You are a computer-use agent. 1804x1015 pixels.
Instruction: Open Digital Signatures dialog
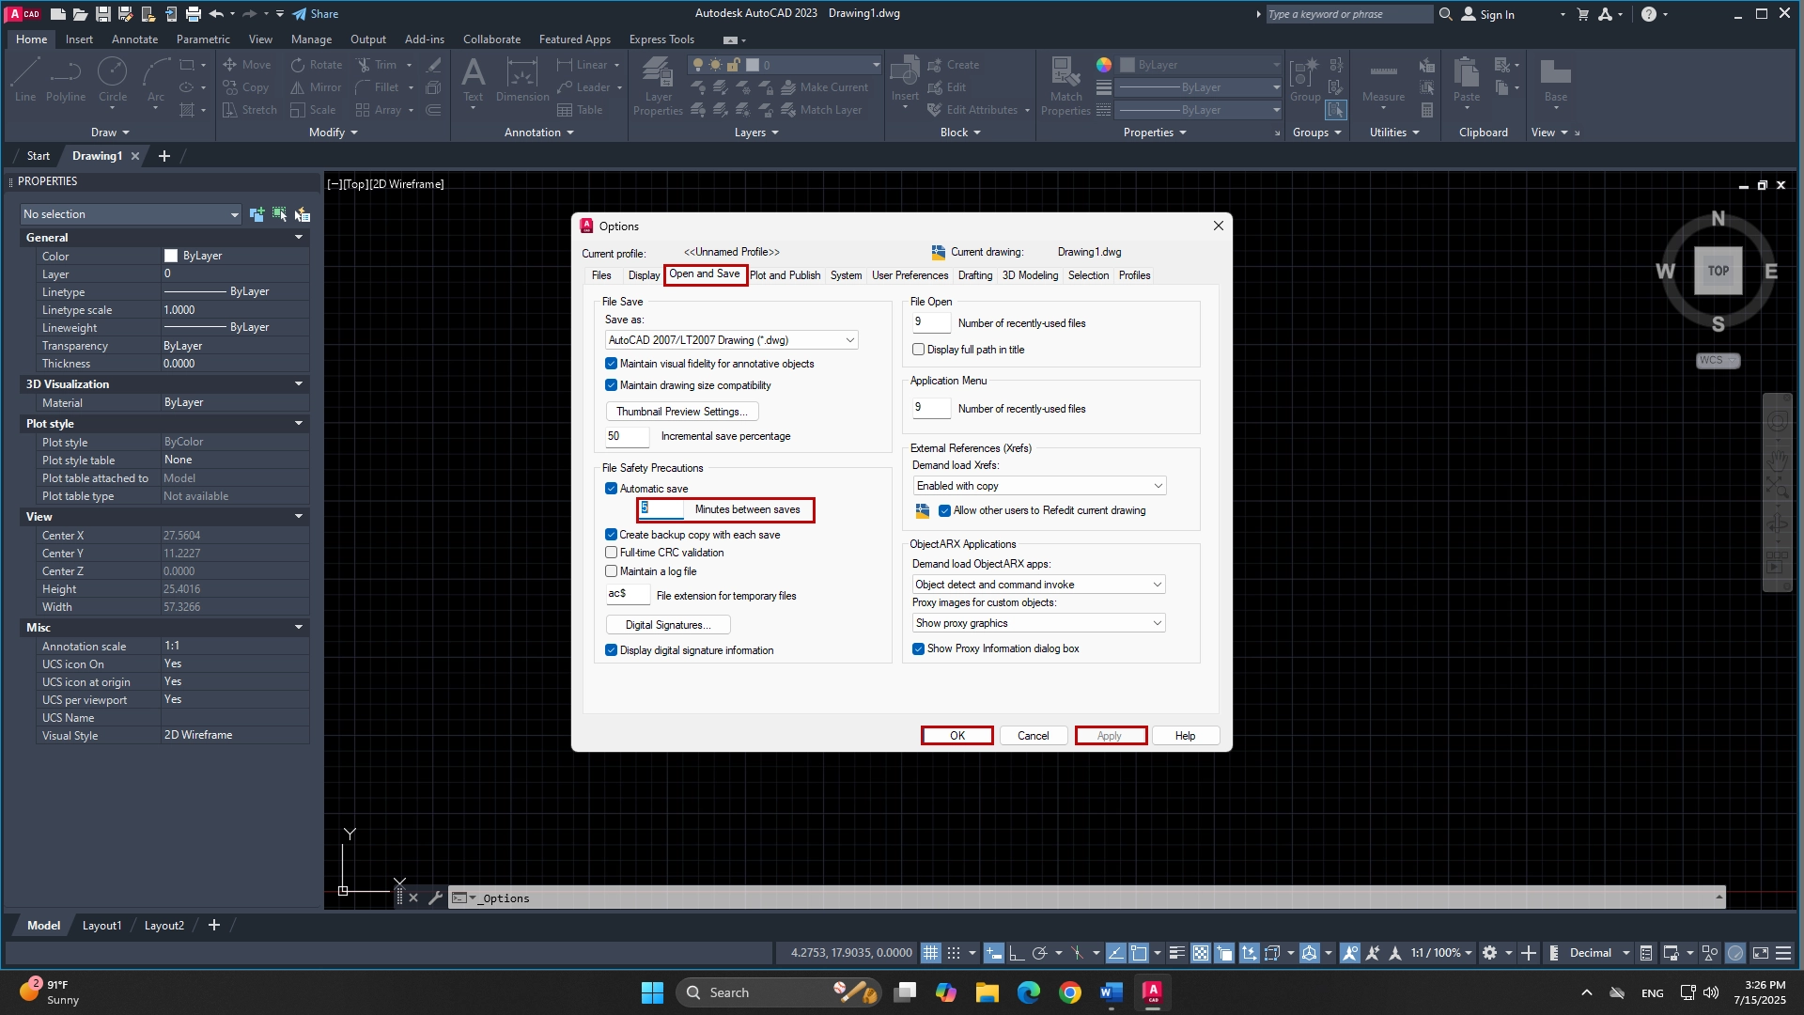point(668,625)
